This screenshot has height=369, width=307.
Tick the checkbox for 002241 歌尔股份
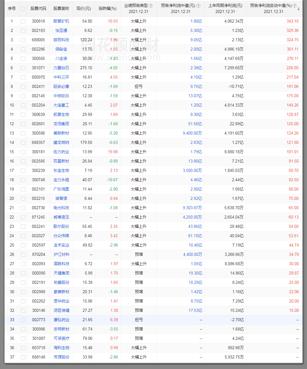[x=23, y=227]
